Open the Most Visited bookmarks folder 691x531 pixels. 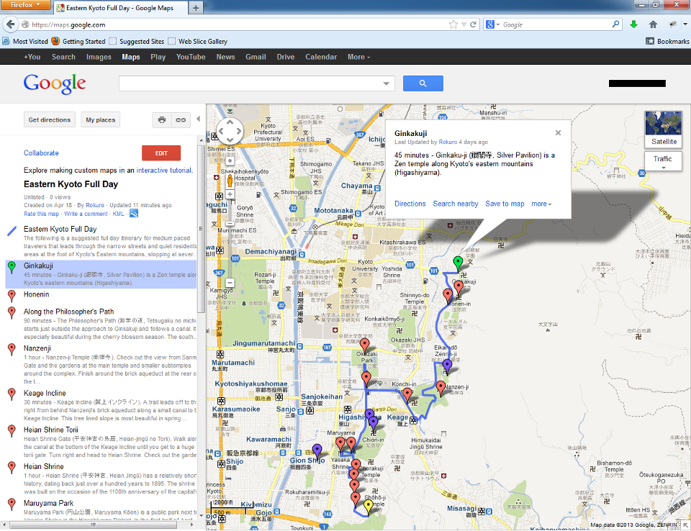tap(25, 41)
